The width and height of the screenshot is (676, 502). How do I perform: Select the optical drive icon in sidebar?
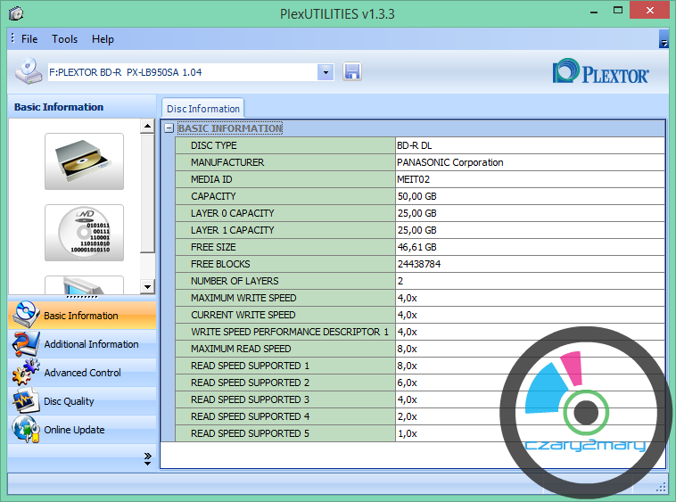coord(84,160)
